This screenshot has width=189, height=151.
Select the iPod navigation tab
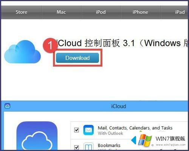point(101,12)
